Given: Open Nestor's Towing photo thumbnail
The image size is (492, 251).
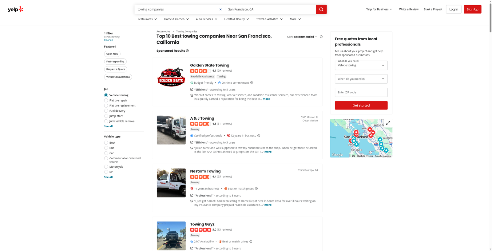Looking at the screenshot, I should (171, 183).
